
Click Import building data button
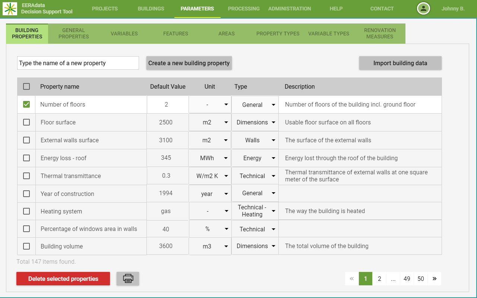point(400,63)
